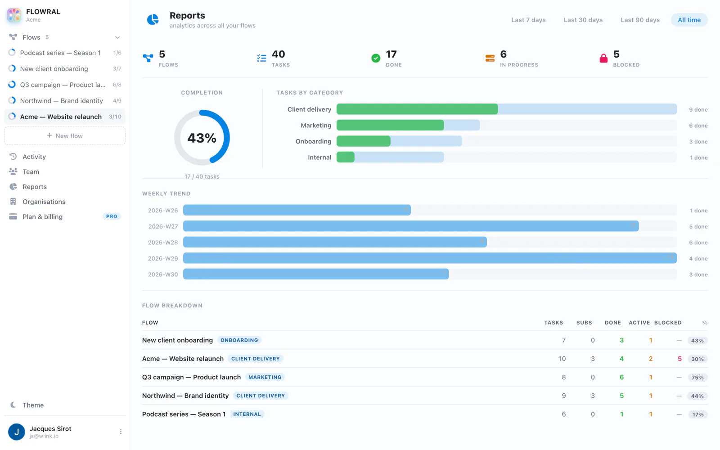Open Northwind — Brand identity in sidebar

coord(65,101)
